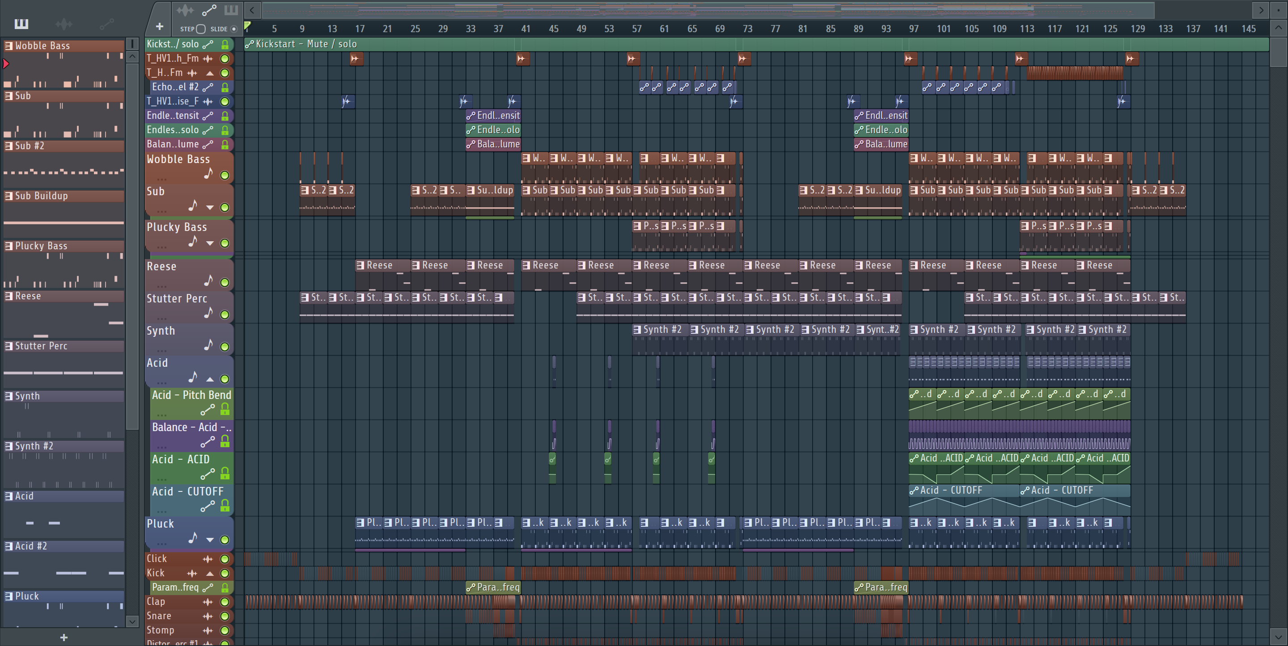Click waveform icon on Click track
1288x646 pixels.
point(208,559)
